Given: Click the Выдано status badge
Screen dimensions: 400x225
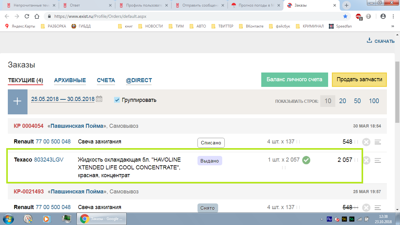Looking at the screenshot, I should pyautogui.click(x=210, y=161).
